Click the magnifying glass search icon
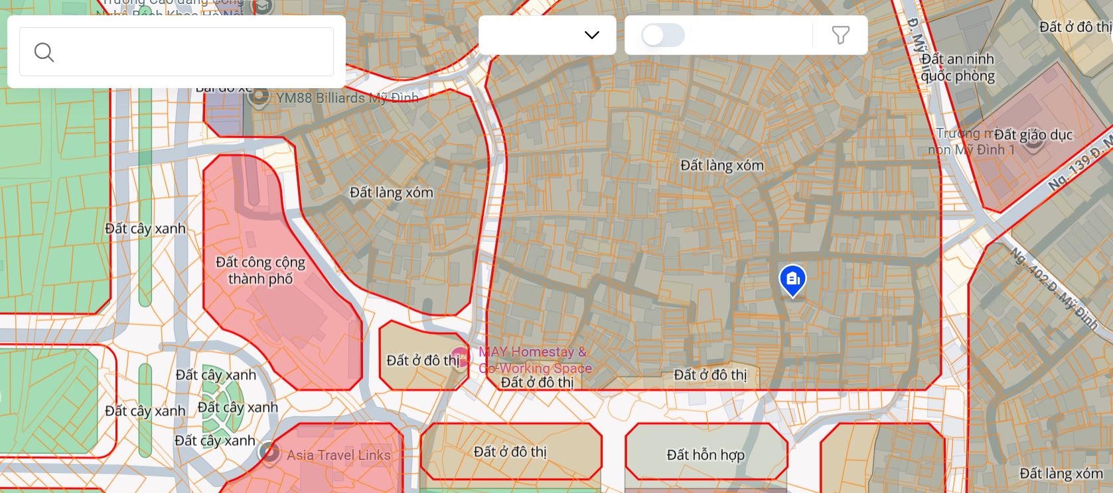The height and width of the screenshot is (493, 1113). [44, 52]
